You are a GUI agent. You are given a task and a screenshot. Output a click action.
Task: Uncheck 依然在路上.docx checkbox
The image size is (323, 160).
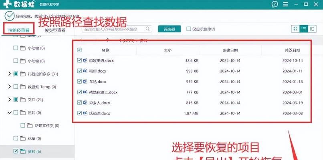(x=79, y=92)
